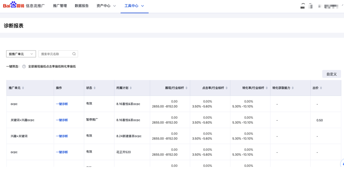Sort by 出价 column icon
Viewport: 344px width, 172px height.
point(321,88)
